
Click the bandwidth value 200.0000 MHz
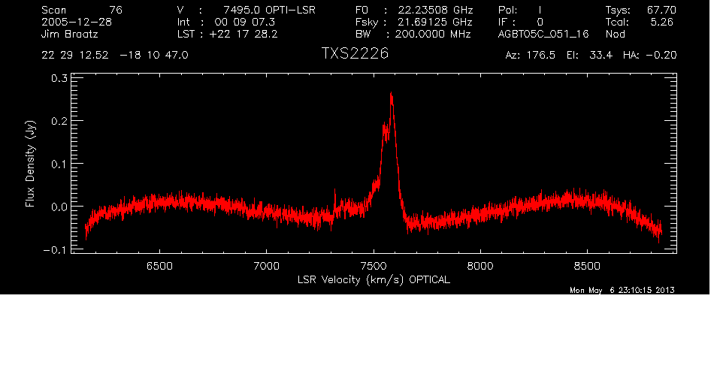point(432,34)
